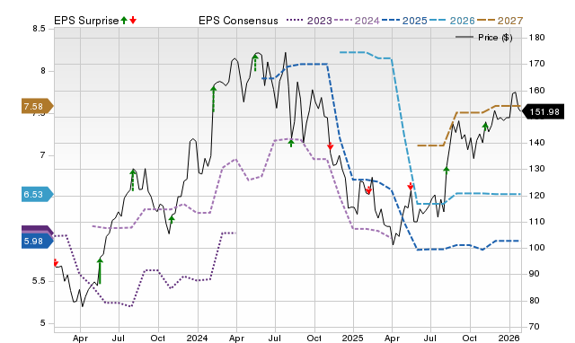
Task: Click the 70 label on the price axis
Action: click(535, 327)
